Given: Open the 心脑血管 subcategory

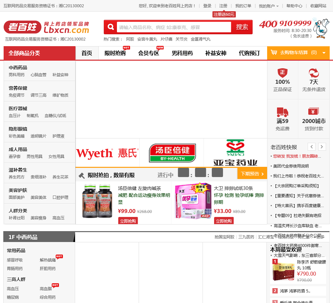Looking at the screenshot, I should [x=39, y=75].
